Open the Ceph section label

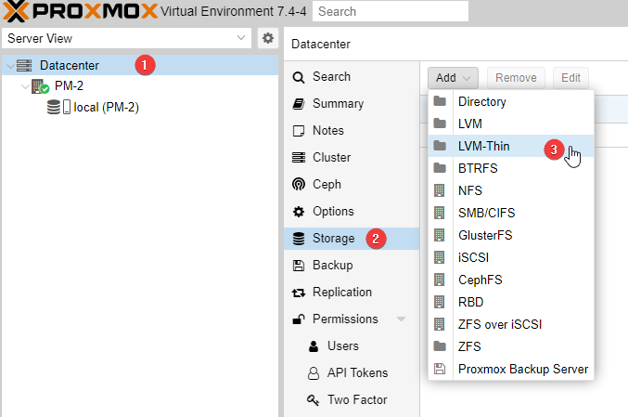tap(327, 185)
